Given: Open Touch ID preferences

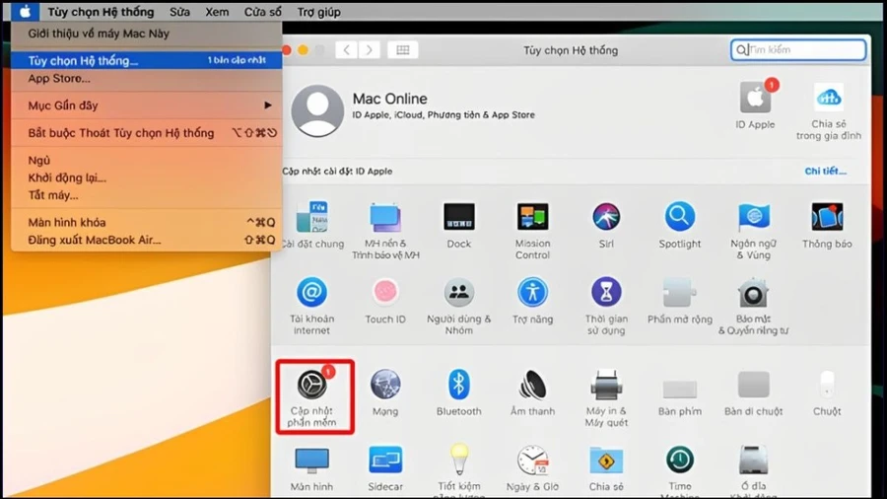Looking at the screenshot, I should pyautogui.click(x=385, y=301).
